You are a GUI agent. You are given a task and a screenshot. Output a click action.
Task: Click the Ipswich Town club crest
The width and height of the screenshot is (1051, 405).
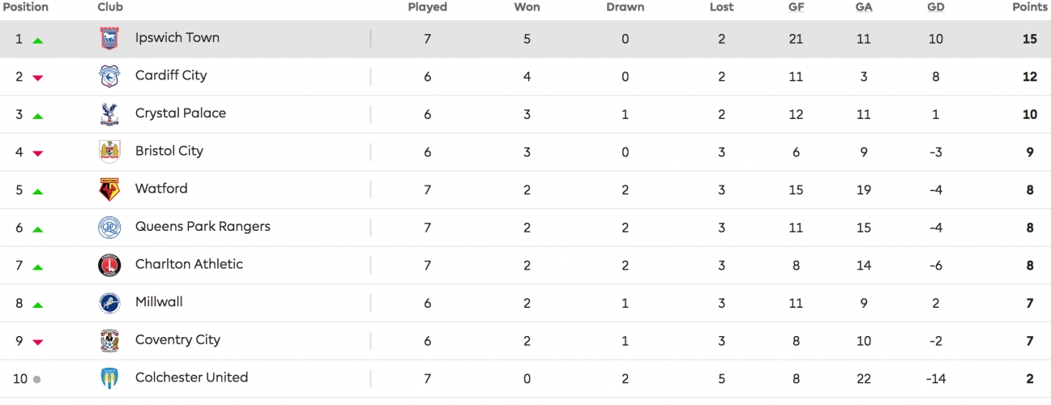click(109, 38)
